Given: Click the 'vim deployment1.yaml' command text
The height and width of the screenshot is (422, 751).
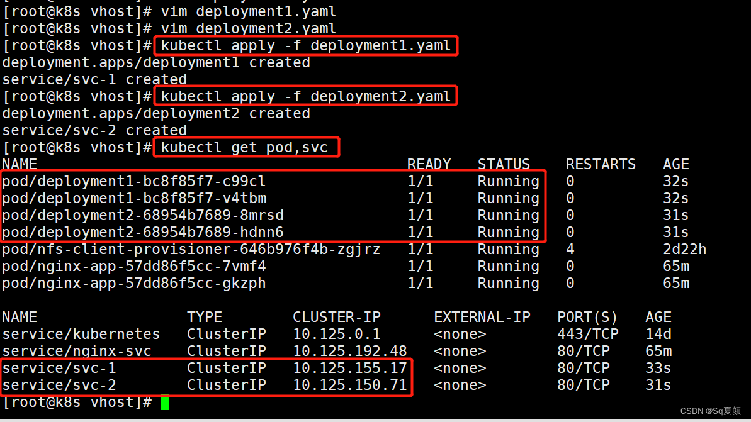Looking at the screenshot, I should tap(248, 12).
